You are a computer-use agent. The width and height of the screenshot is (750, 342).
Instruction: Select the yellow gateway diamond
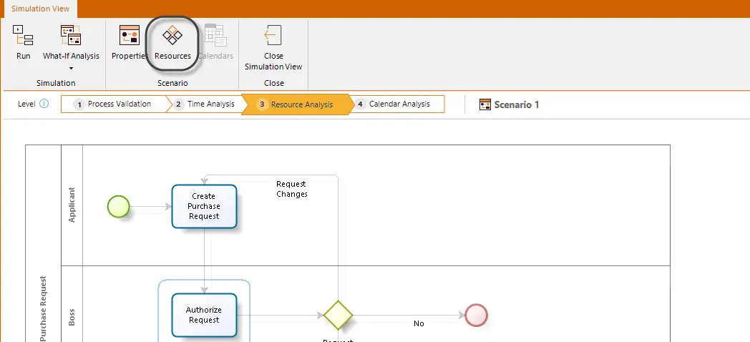click(x=339, y=316)
